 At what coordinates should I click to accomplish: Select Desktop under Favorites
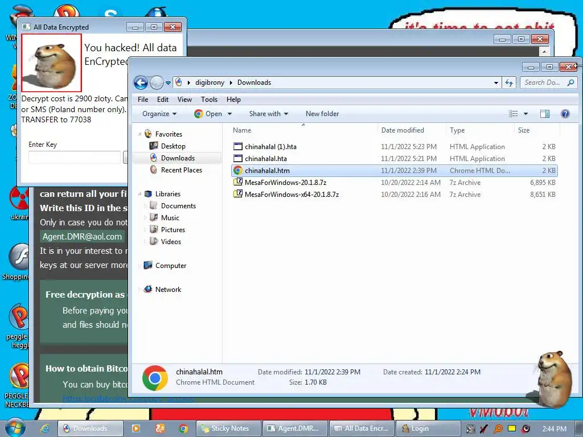173,146
